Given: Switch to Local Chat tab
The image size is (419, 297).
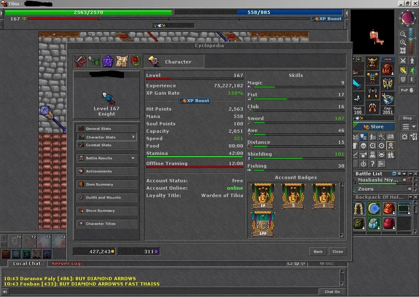Looking at the screenshot, I should pos(27,263).
